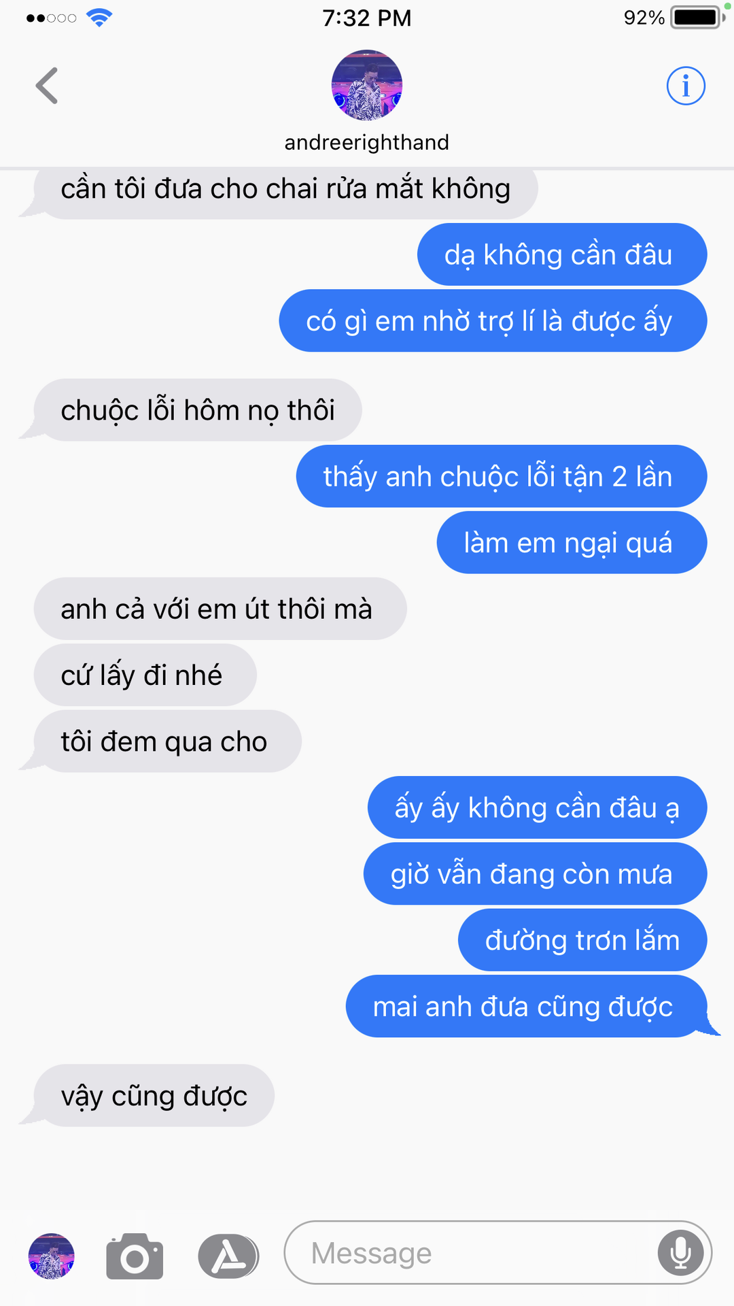The width and height of the screenshot is (734, 1306).
Task: Tap the microphone dictation icon
Action: (x=680, y=1252)
